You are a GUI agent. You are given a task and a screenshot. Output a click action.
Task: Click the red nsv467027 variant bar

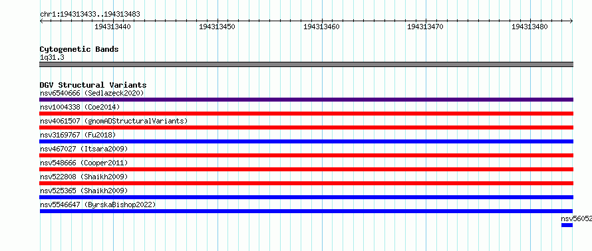[x=306, y=155]
